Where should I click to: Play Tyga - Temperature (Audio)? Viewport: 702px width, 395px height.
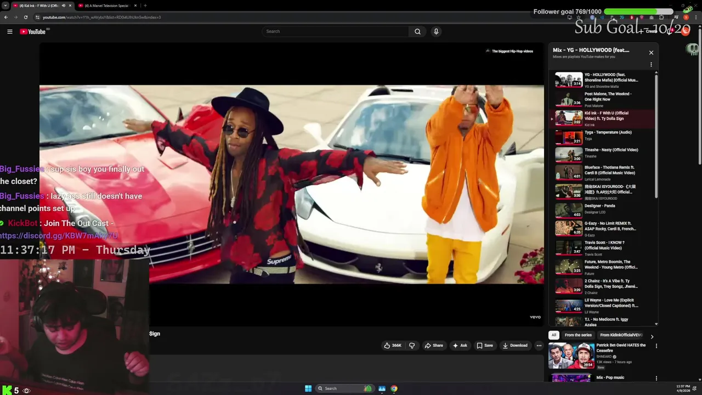tap(603, 137)
